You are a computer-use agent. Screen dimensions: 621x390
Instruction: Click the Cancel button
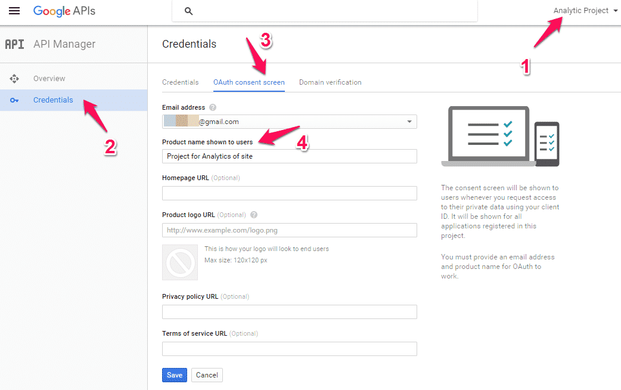(x=207, y=375)
